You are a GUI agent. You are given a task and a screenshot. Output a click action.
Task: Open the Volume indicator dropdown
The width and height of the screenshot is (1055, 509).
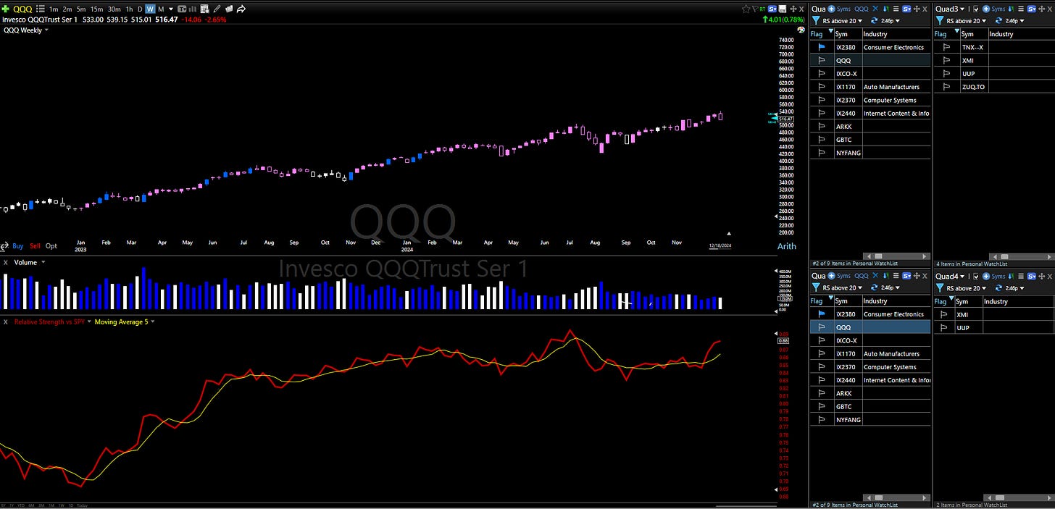tap(43, 262)
